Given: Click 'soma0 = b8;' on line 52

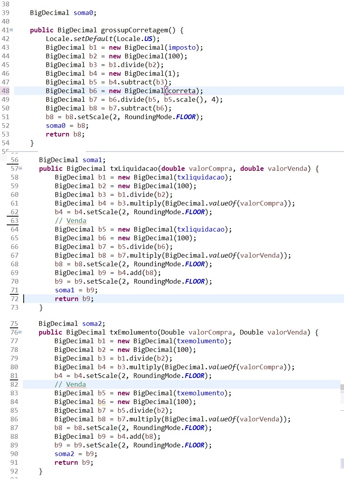Looking at the screenshot, I should click(x=67, y=125).
